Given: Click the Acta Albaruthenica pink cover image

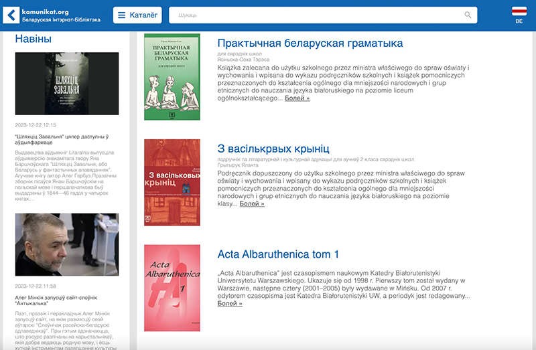Looking at the screenshot, I should (172, 288).
